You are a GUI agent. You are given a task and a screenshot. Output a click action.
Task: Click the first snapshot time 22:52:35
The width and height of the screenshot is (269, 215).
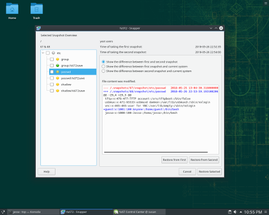coord(208,46)
